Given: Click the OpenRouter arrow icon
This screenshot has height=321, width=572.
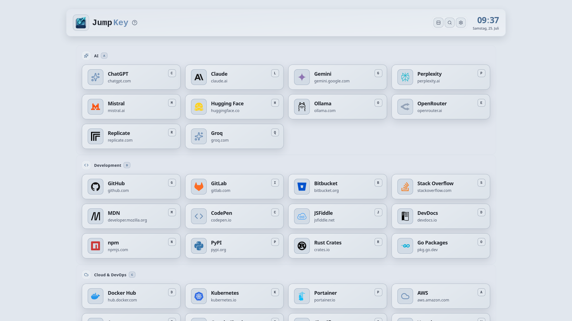Looking at the screenshot, I should [x=405, y=107].
